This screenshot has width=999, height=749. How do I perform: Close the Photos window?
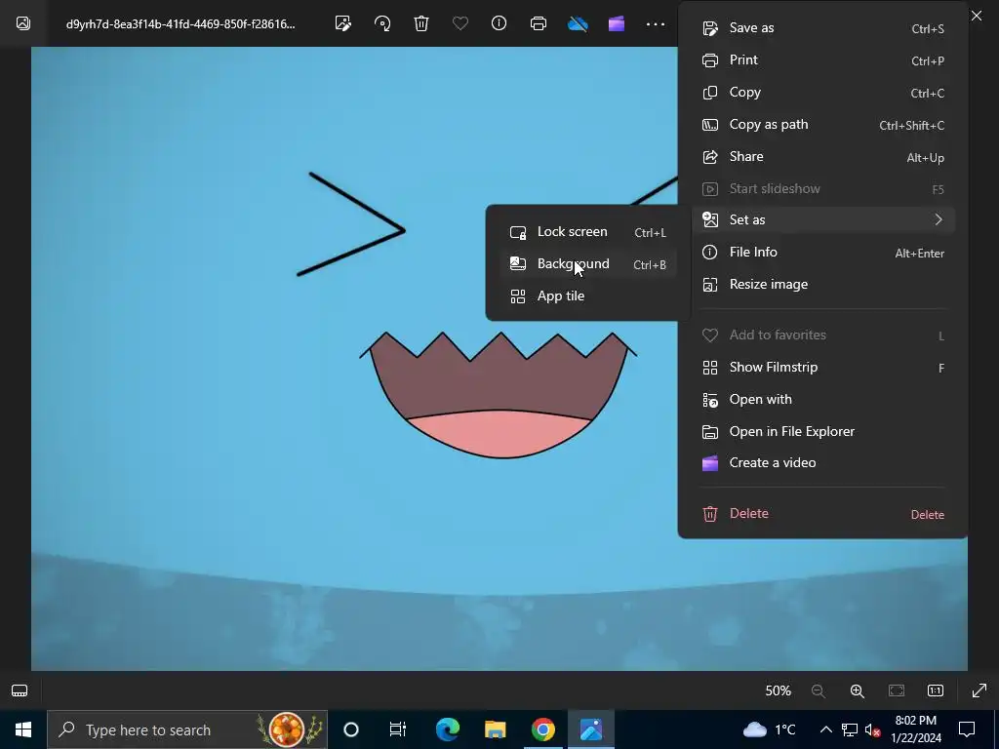tap(977, 16)
